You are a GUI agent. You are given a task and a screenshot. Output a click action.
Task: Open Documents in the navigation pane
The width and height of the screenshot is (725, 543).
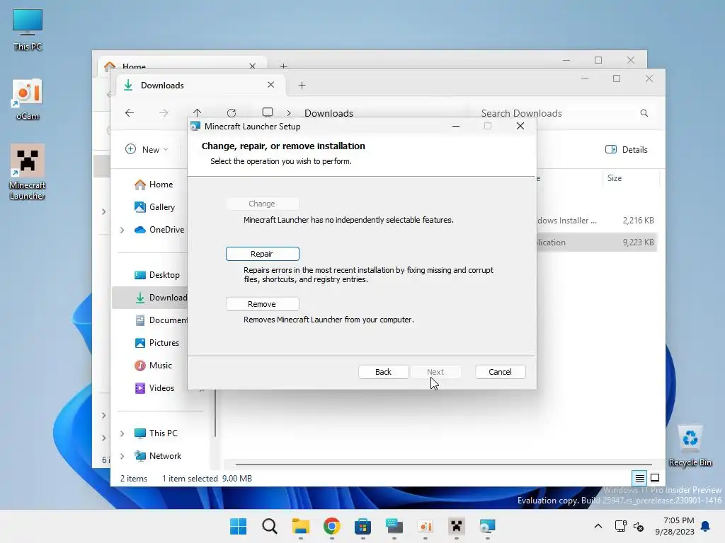point(161,320)
